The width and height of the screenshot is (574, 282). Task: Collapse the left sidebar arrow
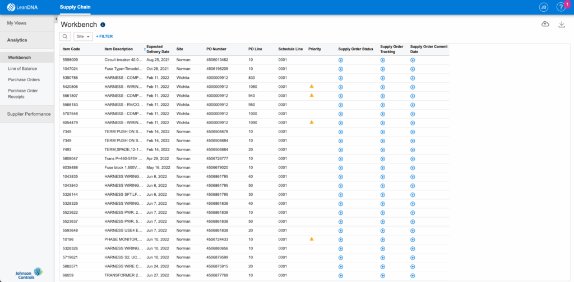tap(56, 19)
